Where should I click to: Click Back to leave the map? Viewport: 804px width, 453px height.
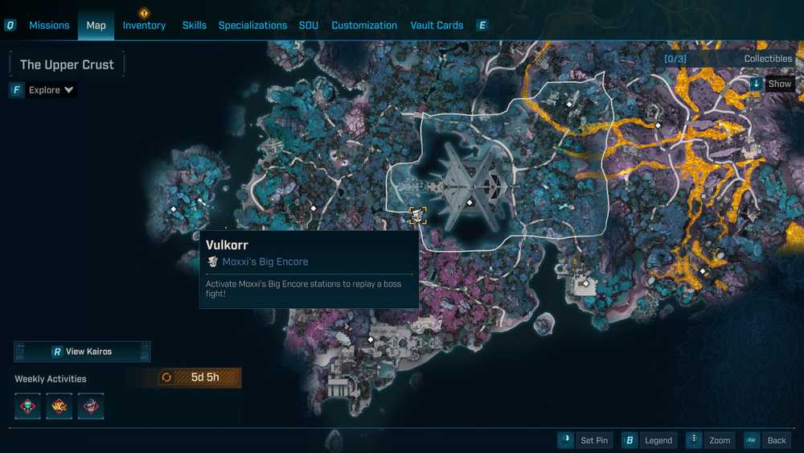[777, 440]
